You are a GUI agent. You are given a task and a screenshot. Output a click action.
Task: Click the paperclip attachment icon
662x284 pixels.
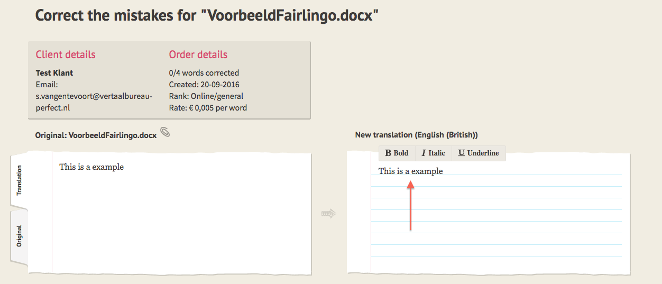click(165, 132)
